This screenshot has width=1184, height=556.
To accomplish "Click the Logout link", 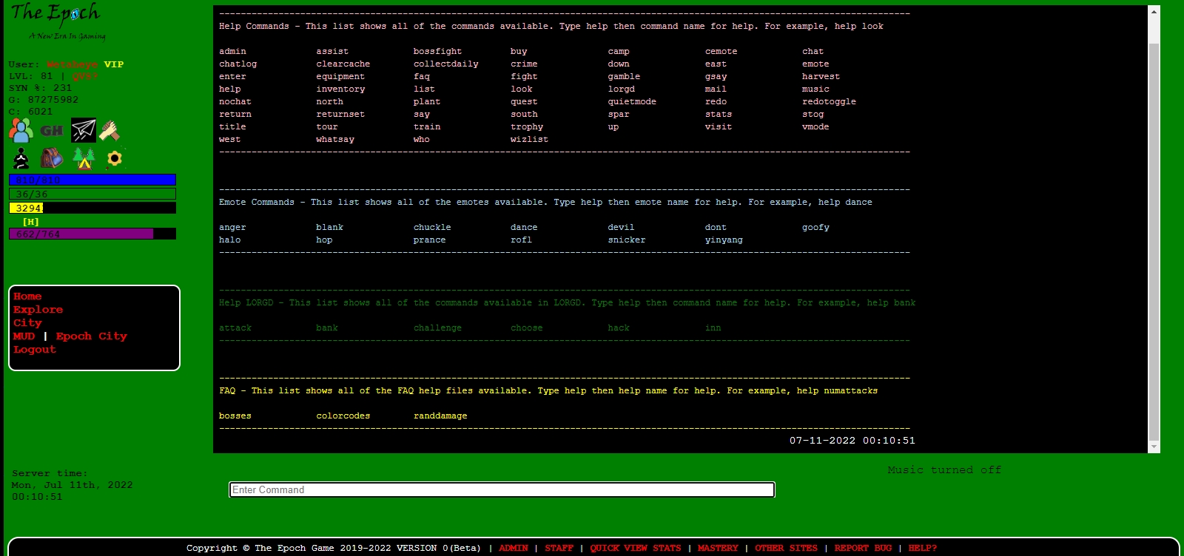I will pos(34,350).
